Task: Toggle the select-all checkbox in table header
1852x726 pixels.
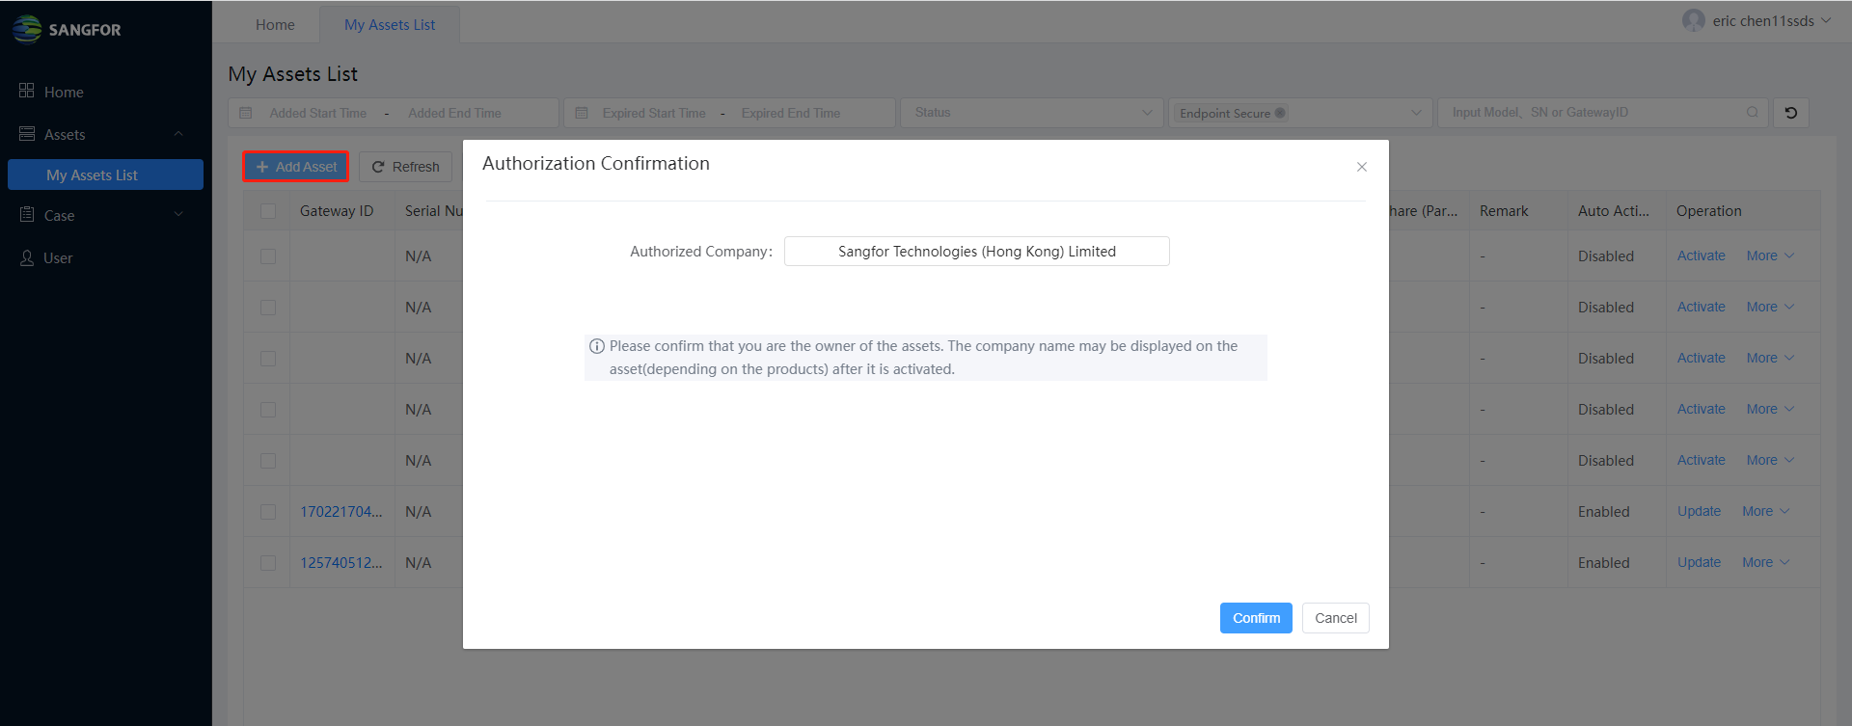Action: pos(268,211)
